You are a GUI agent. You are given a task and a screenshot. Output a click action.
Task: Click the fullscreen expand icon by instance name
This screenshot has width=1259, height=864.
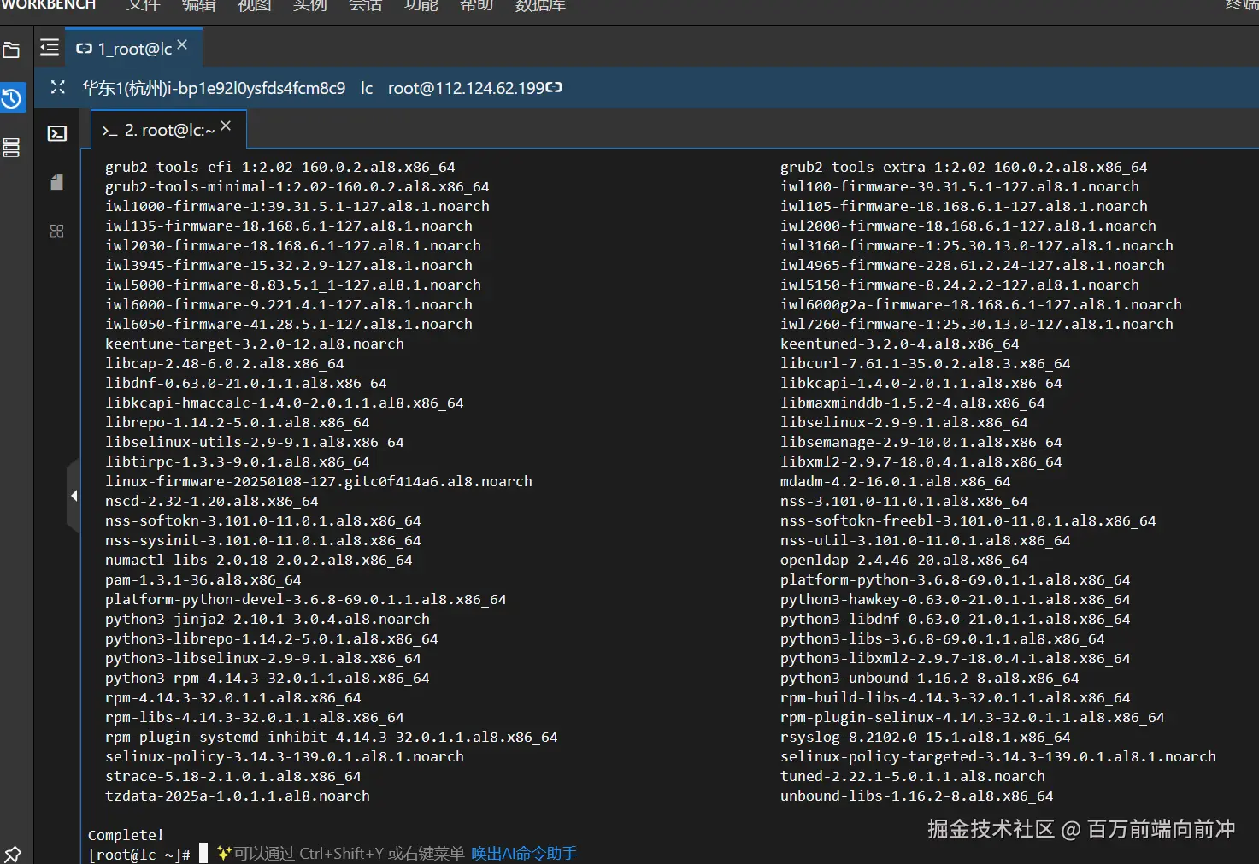coord(58,87)
